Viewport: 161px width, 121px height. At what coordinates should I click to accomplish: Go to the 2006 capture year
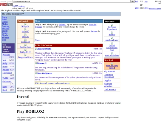(x=146, y=8)
